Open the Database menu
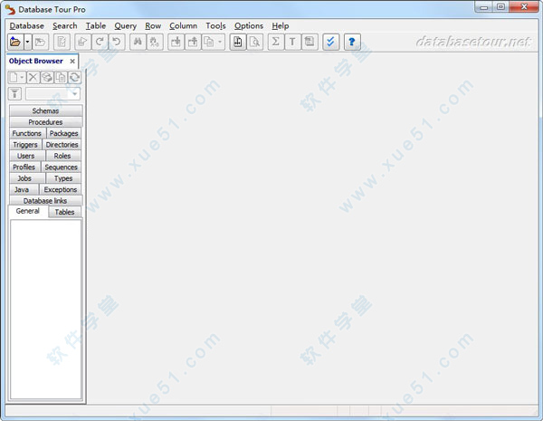 (x=26, y=26)
